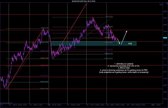The width and height of the screenshot is (168, 108).
Task: Click note line '2. harmonics complete at 61.8% of XA'
Action: pos(124,66)
